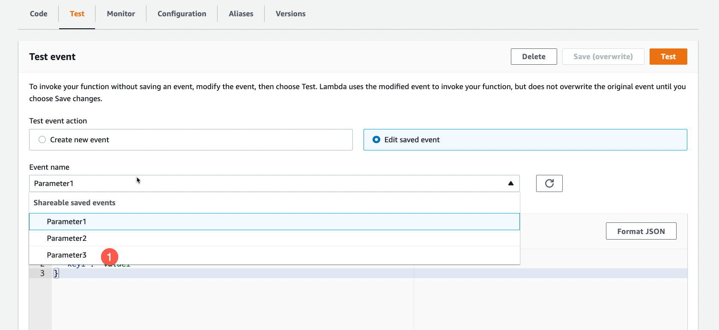Image resolution: width=719 pixels, height=330 pixels.
Task: Choose Parameter2 from saved events list
Action: tap(274, 238)
